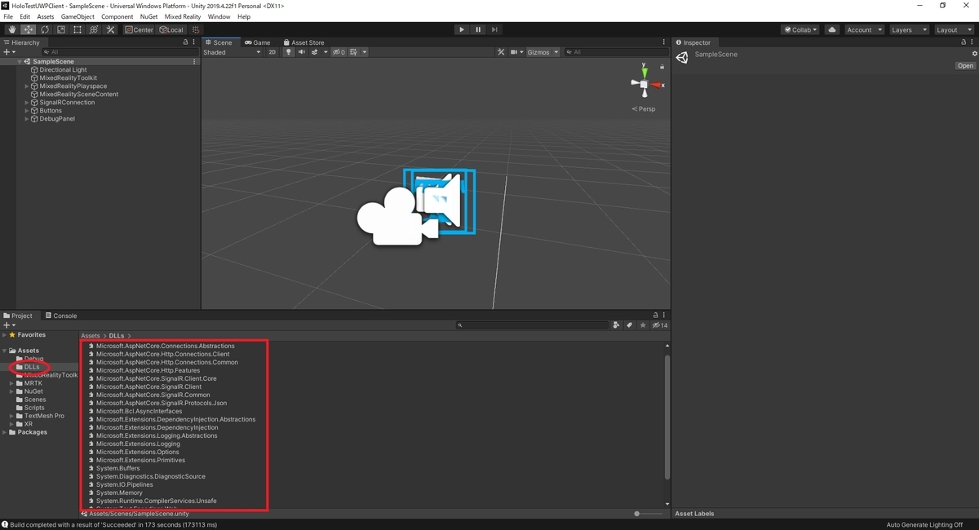Open the GameObject menu
The image size is (979, 530).
78,16
